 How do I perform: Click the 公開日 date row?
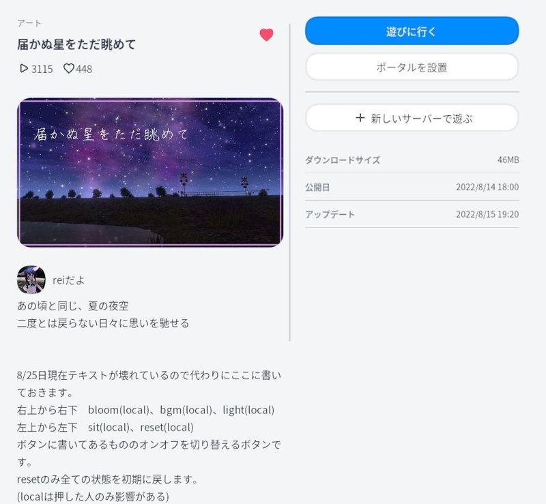click(x=412, y=187)
